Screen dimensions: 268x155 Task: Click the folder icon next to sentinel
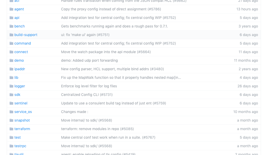click(x=11, y=103)
